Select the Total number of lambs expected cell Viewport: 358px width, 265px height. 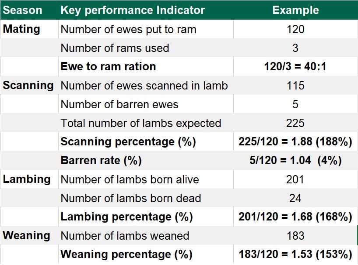pyautogui.click(x=140, y=123)
